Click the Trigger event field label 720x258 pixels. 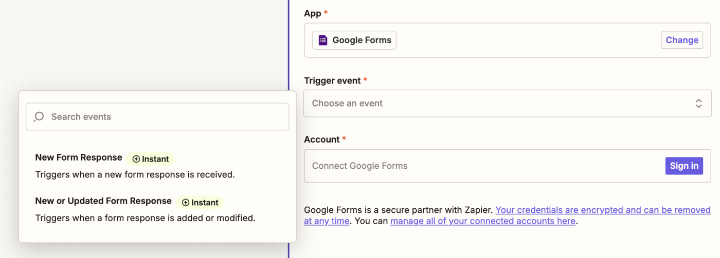tap(332, 81)
